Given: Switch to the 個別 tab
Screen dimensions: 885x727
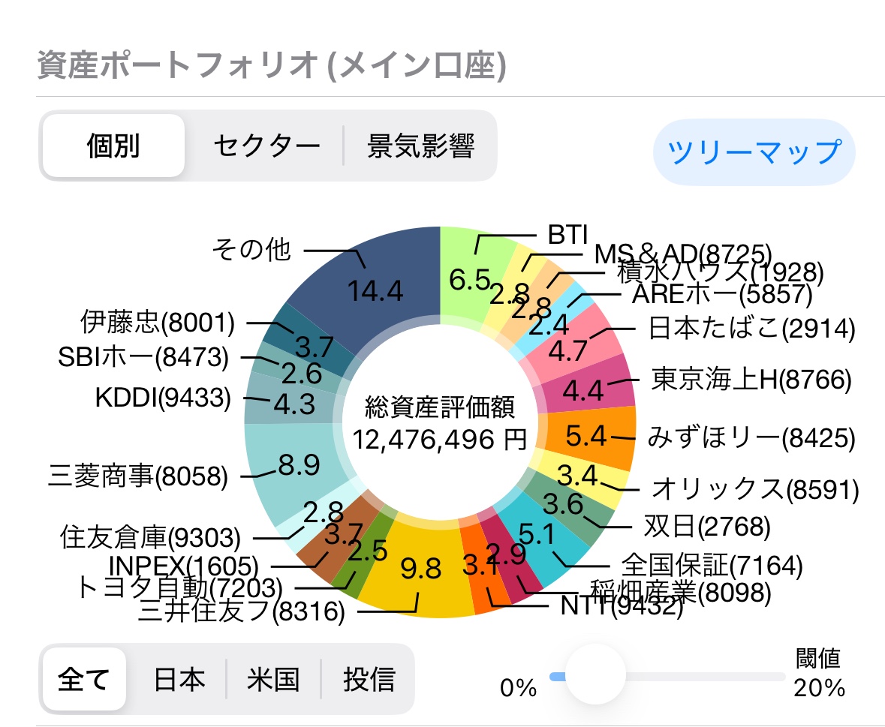Looking at the screenshot, I should click(113, 146).
